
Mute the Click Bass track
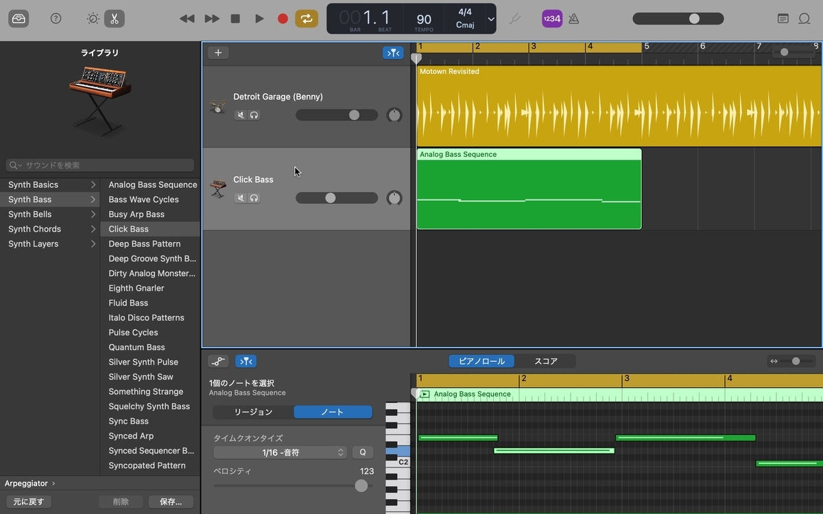pos(241,198)
